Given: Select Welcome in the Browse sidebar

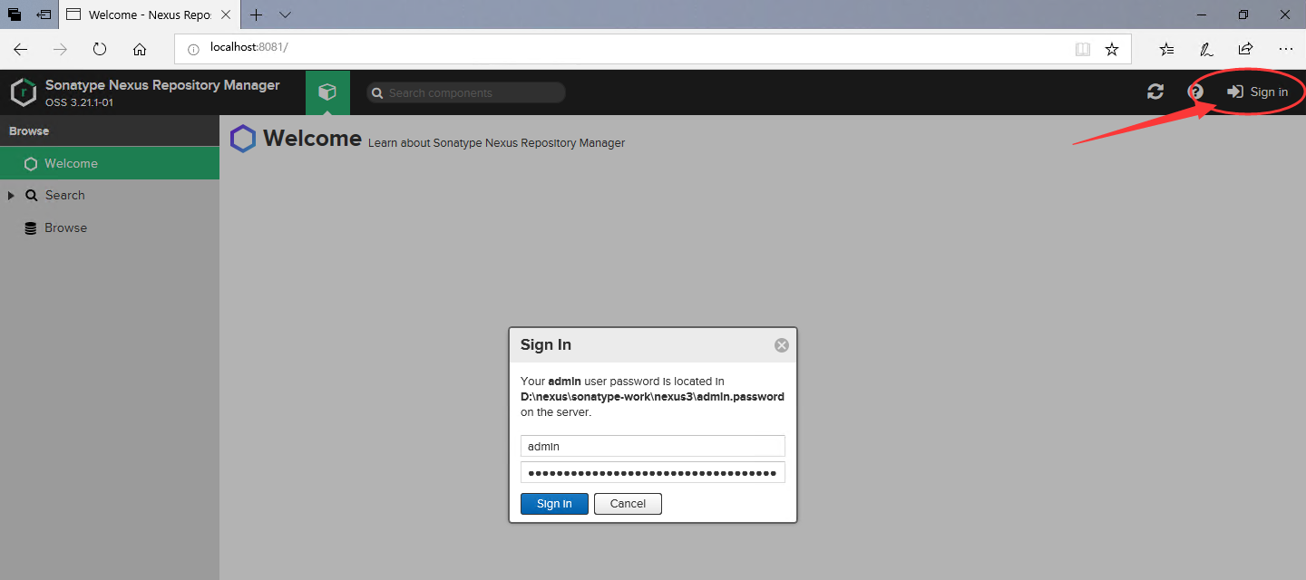Looking at the screenshot, I should (x=110, y=163).
